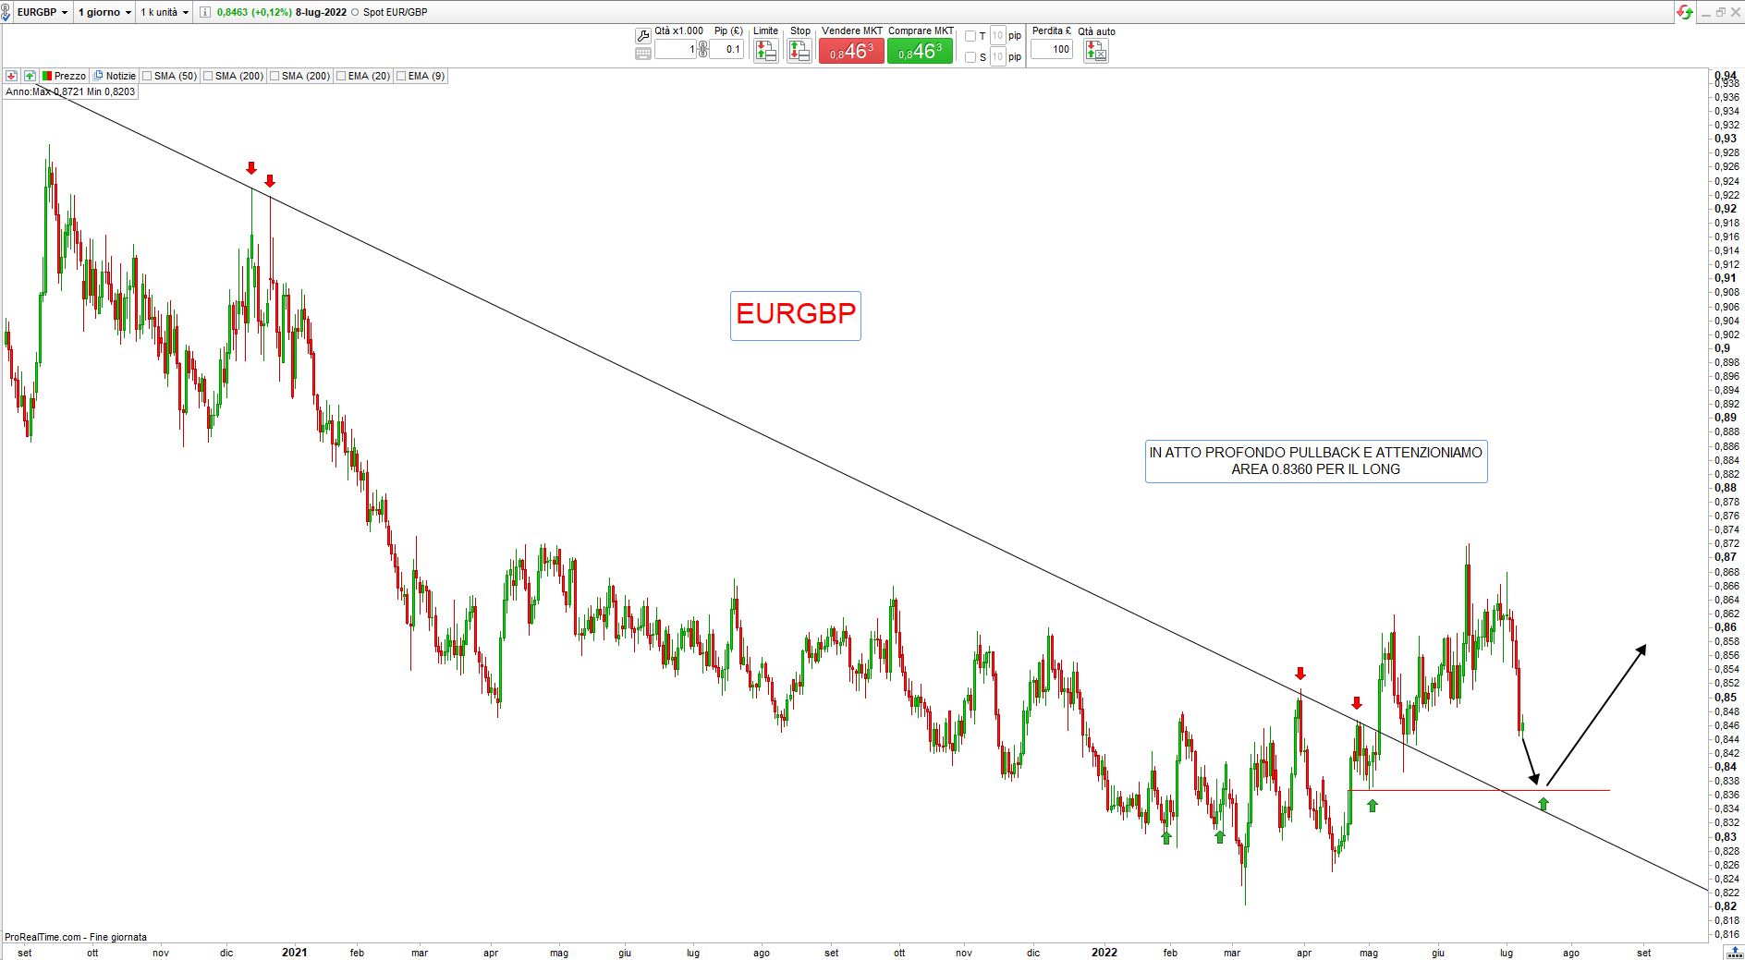Enable the SMA (50) checkbox
The image size is (1745, 960).
point(148,76)
